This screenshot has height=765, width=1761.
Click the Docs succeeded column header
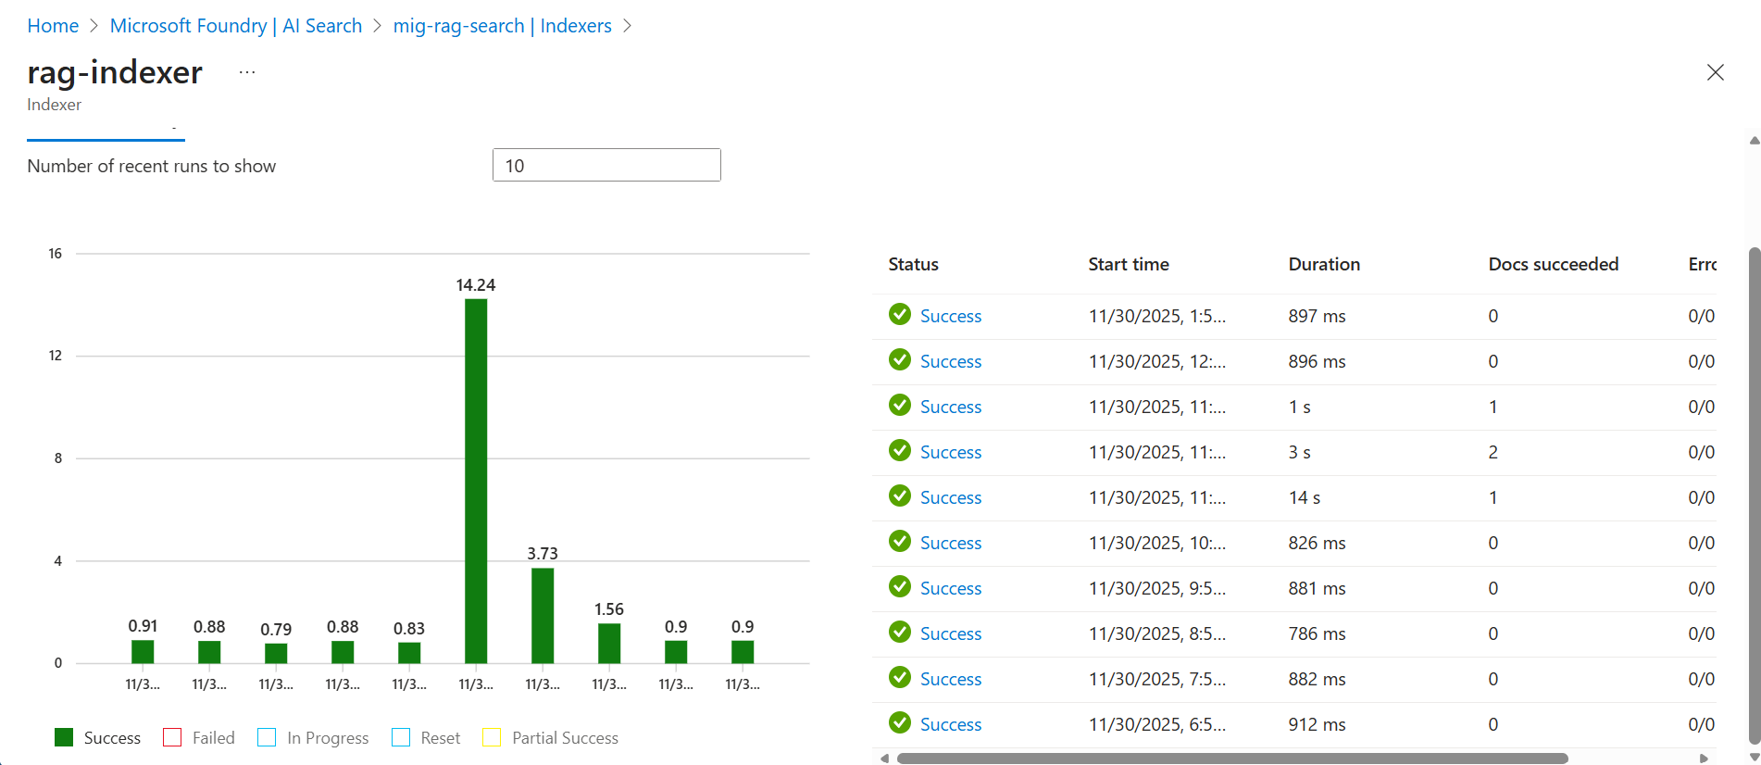(1553, 264)
